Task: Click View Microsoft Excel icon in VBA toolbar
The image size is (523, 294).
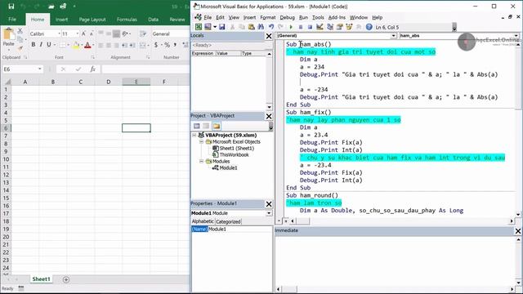Action: pyautogui.click(x=199, y=27)
